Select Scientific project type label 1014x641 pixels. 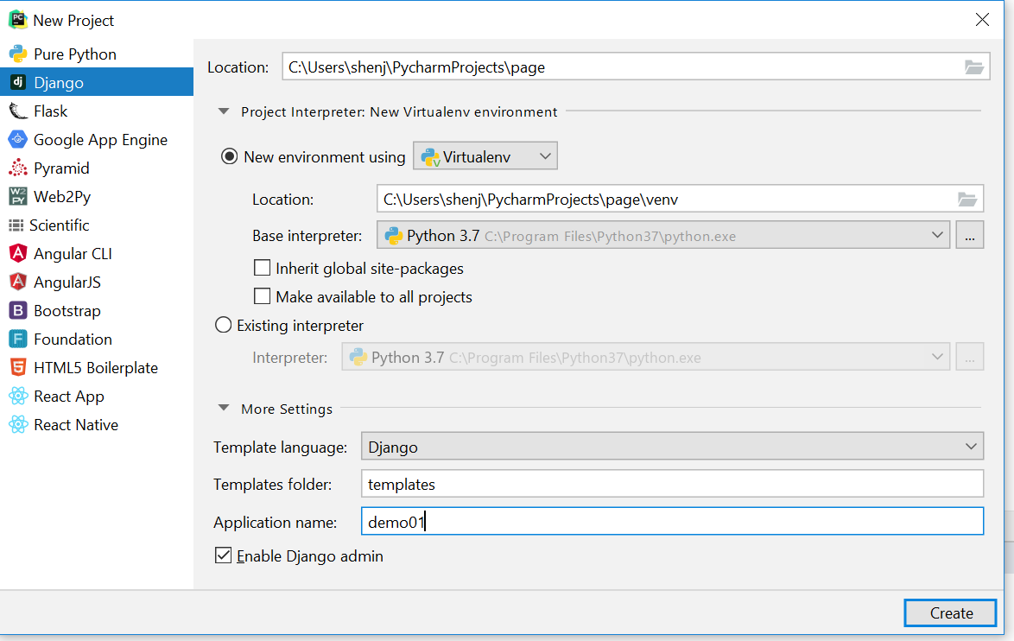(x=59, y=225)
